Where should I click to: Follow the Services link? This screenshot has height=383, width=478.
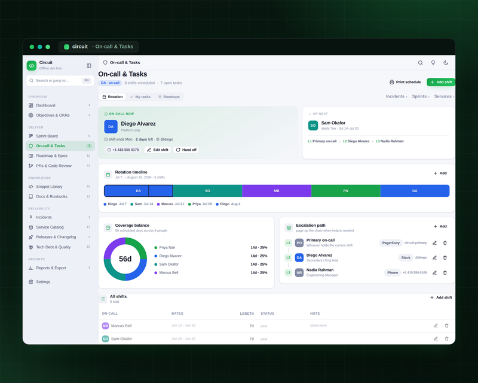tap(444, 96)
